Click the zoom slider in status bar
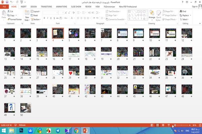202x134 pixels. click(x=182, y=125)
